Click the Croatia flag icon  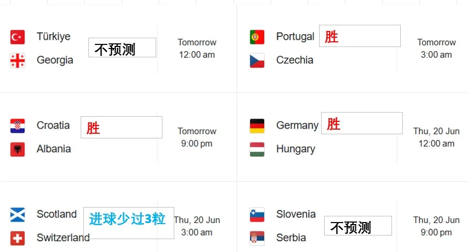click(x=18, y=126)
